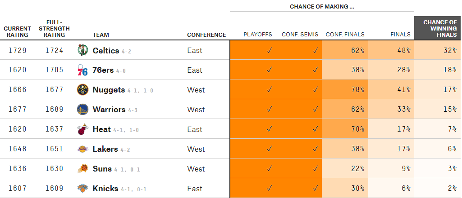Click the Celtics 32% winning finals cell

438,50
